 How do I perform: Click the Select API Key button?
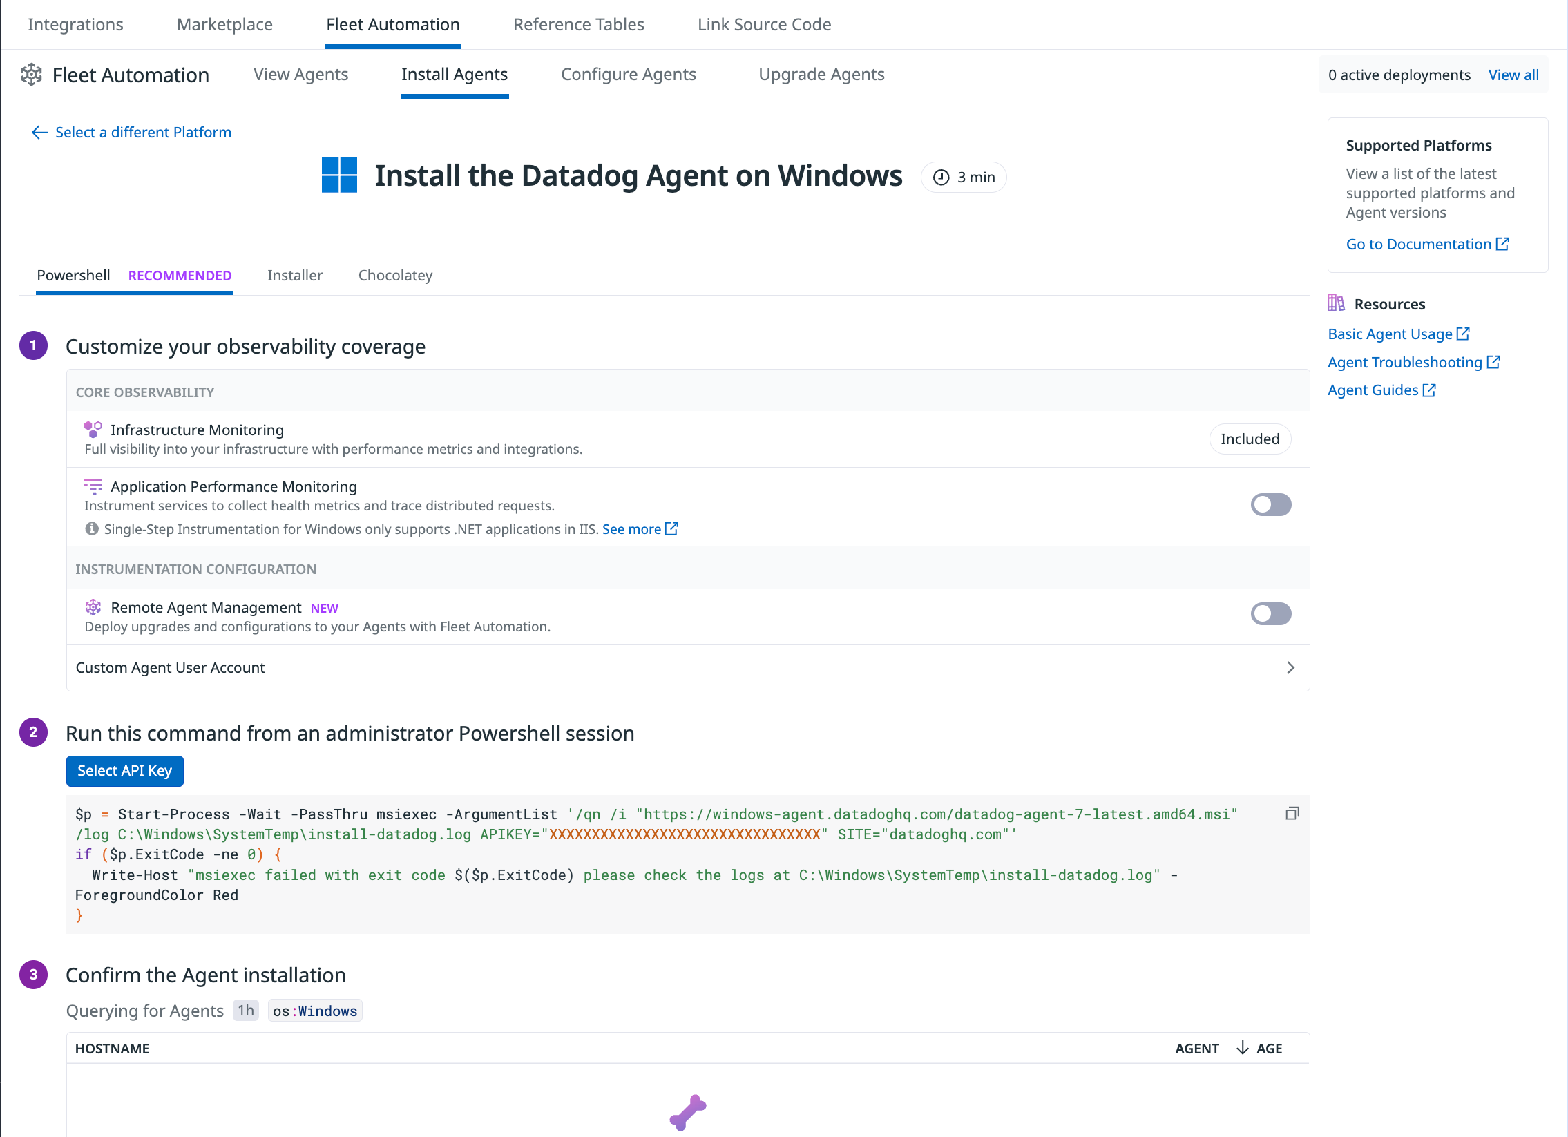(124, 771)
